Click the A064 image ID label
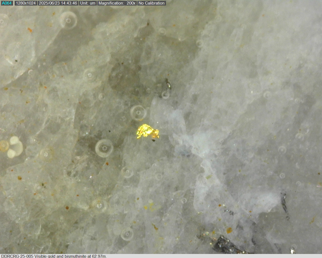This screenshot has width=322, height=258. [x=7, y=3]
